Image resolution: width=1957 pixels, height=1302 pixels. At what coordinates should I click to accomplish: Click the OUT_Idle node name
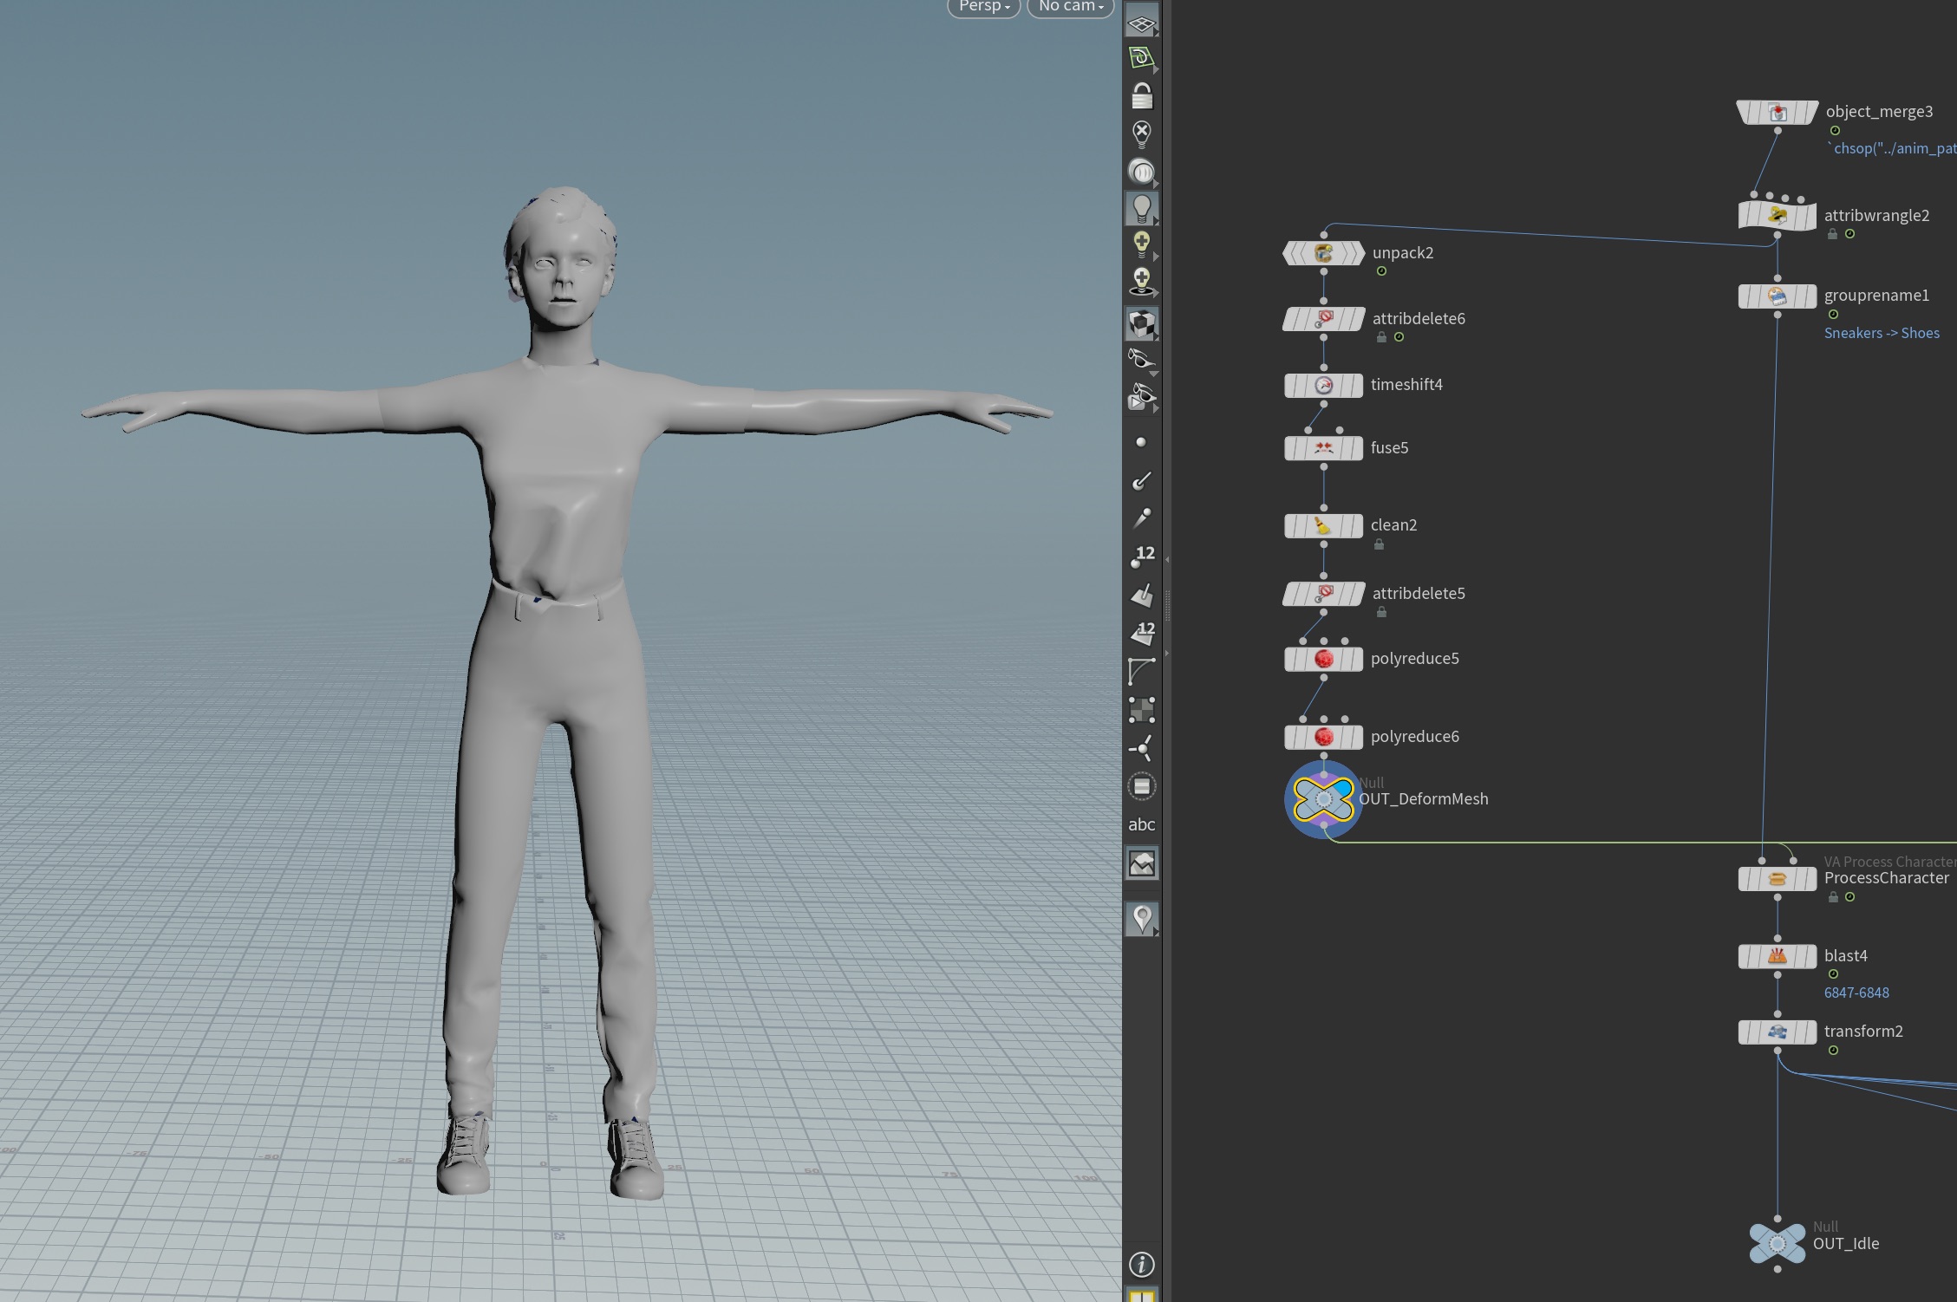click(1846, 1244)
